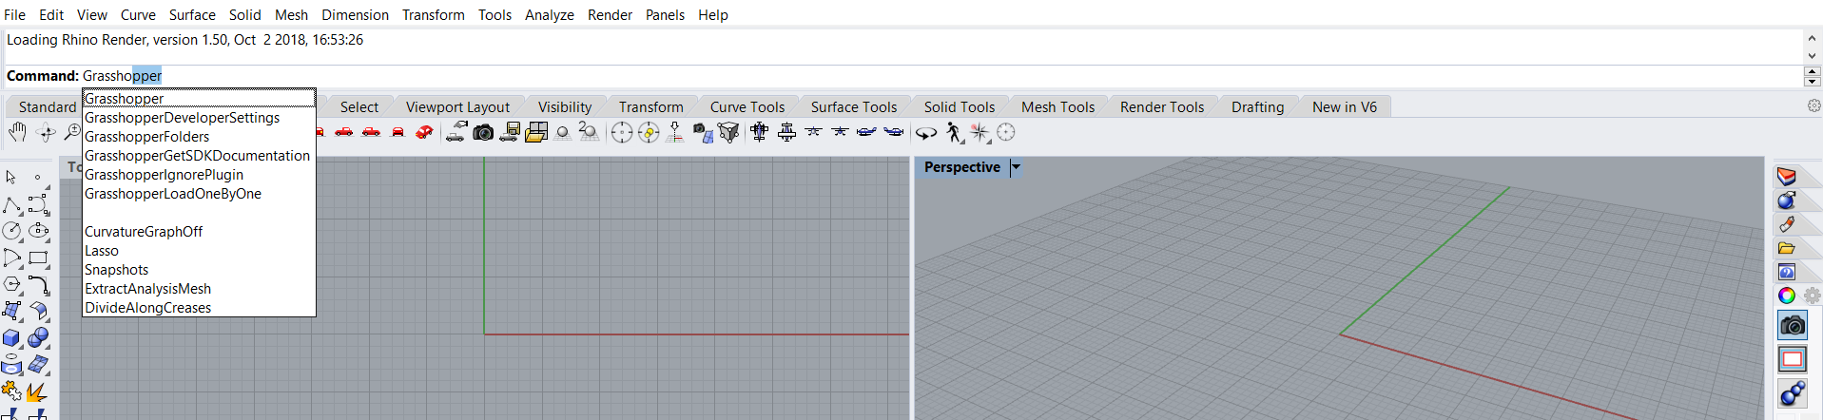Open the Curve menu
Screen dimensions: 1823x420
138,14
